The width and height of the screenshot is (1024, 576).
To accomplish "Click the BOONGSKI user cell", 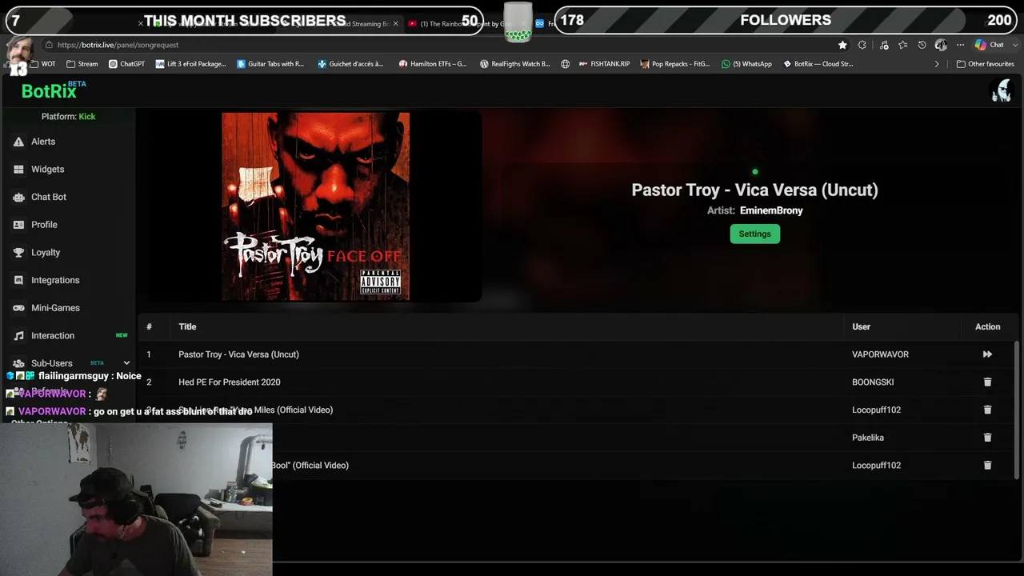I will point(873,382).
